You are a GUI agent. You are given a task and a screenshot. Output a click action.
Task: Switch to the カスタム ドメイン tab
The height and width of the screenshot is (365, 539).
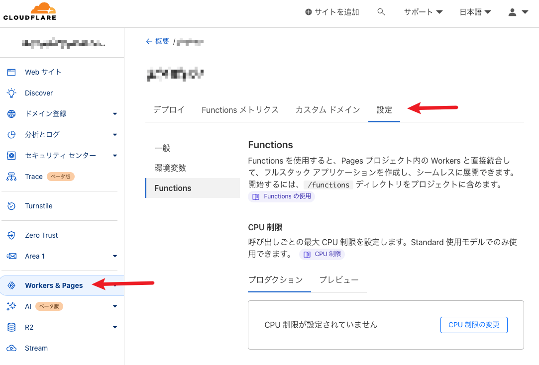coord(327,110)
